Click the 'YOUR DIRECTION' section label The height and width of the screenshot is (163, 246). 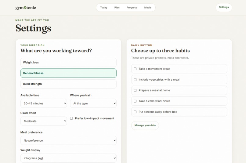coord(32,45)
